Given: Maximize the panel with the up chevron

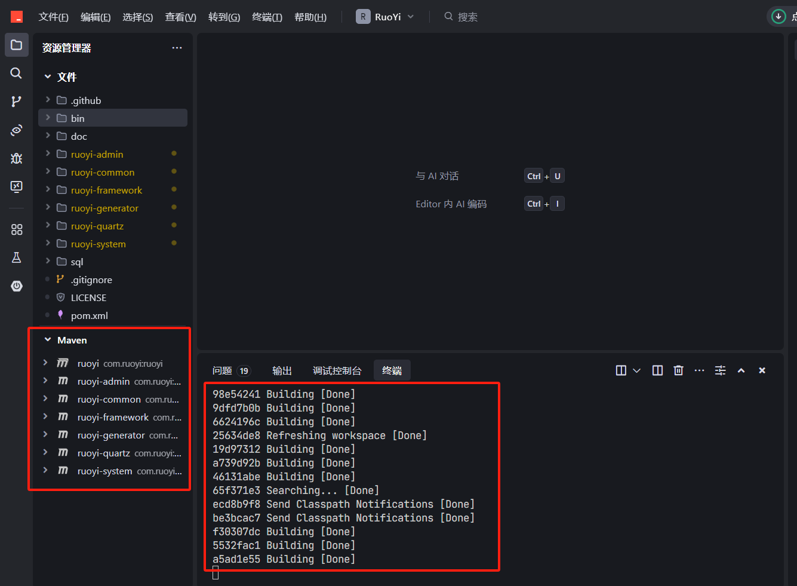Looking at the screenshot, I should [x=741, y=370].
